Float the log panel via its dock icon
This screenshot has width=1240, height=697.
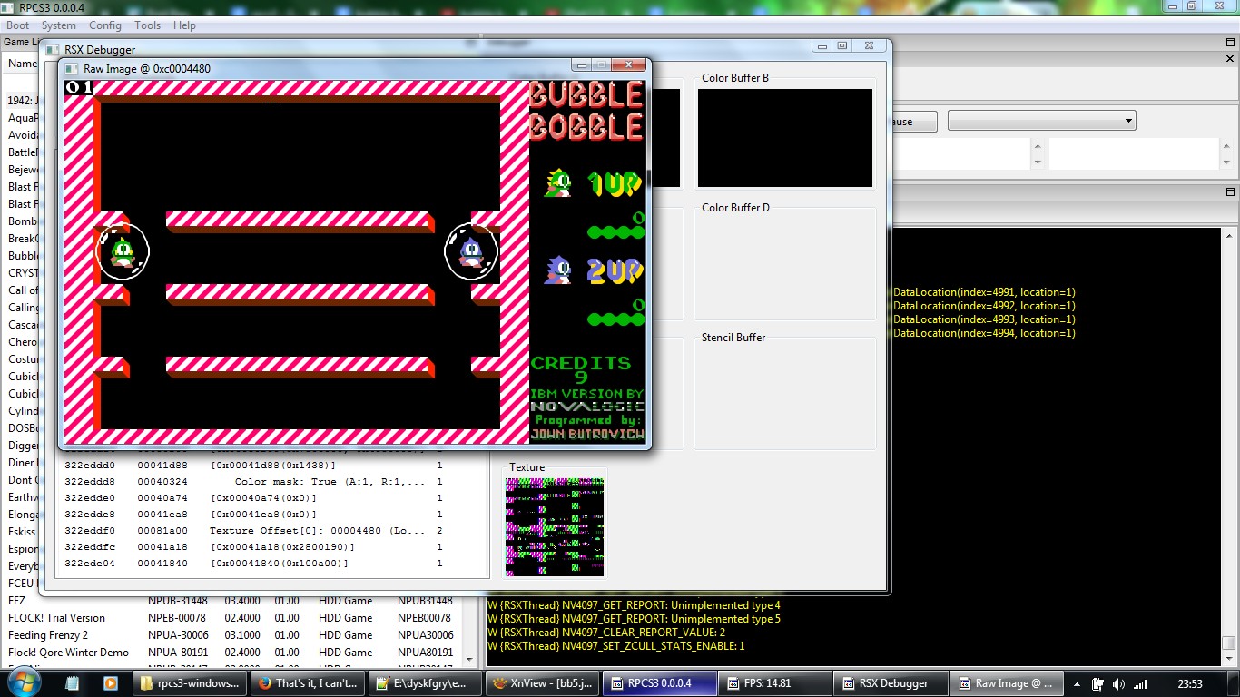(x=1230, y=192)
